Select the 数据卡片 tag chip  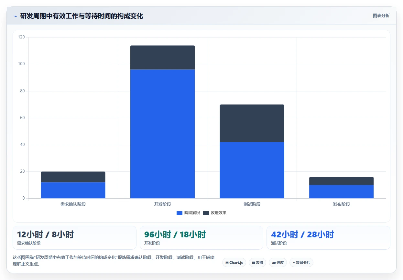click(301, 263)
